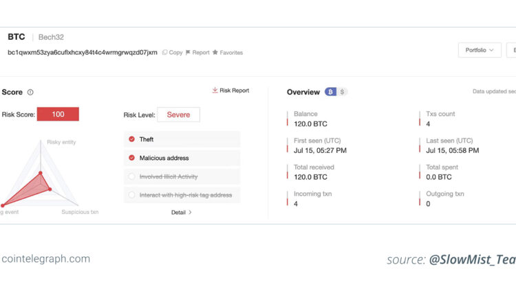Expand the risk Detail section
516x295 pixels.
[182, 213]
